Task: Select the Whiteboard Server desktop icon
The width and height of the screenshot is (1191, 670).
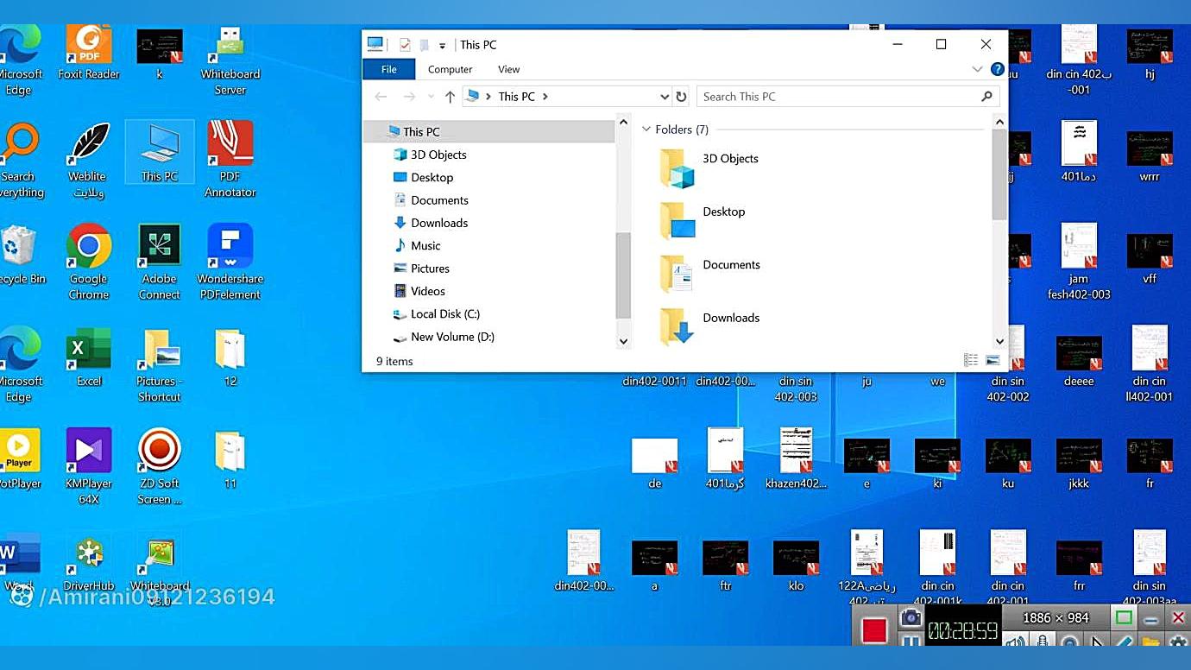Action: pyautogui.click(x=230, y=60)
